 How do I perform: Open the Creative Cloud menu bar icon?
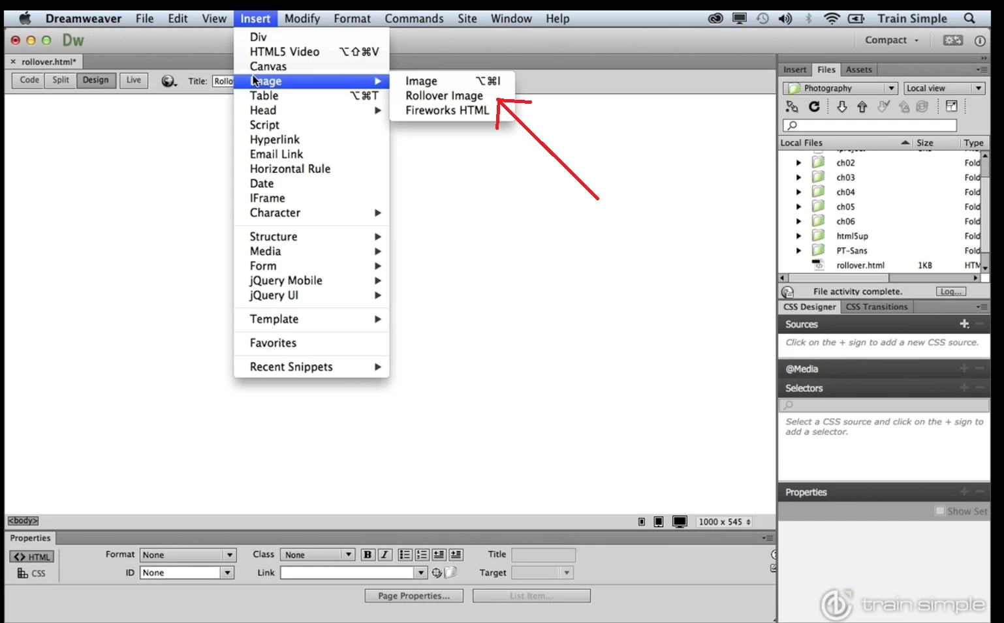715,18
